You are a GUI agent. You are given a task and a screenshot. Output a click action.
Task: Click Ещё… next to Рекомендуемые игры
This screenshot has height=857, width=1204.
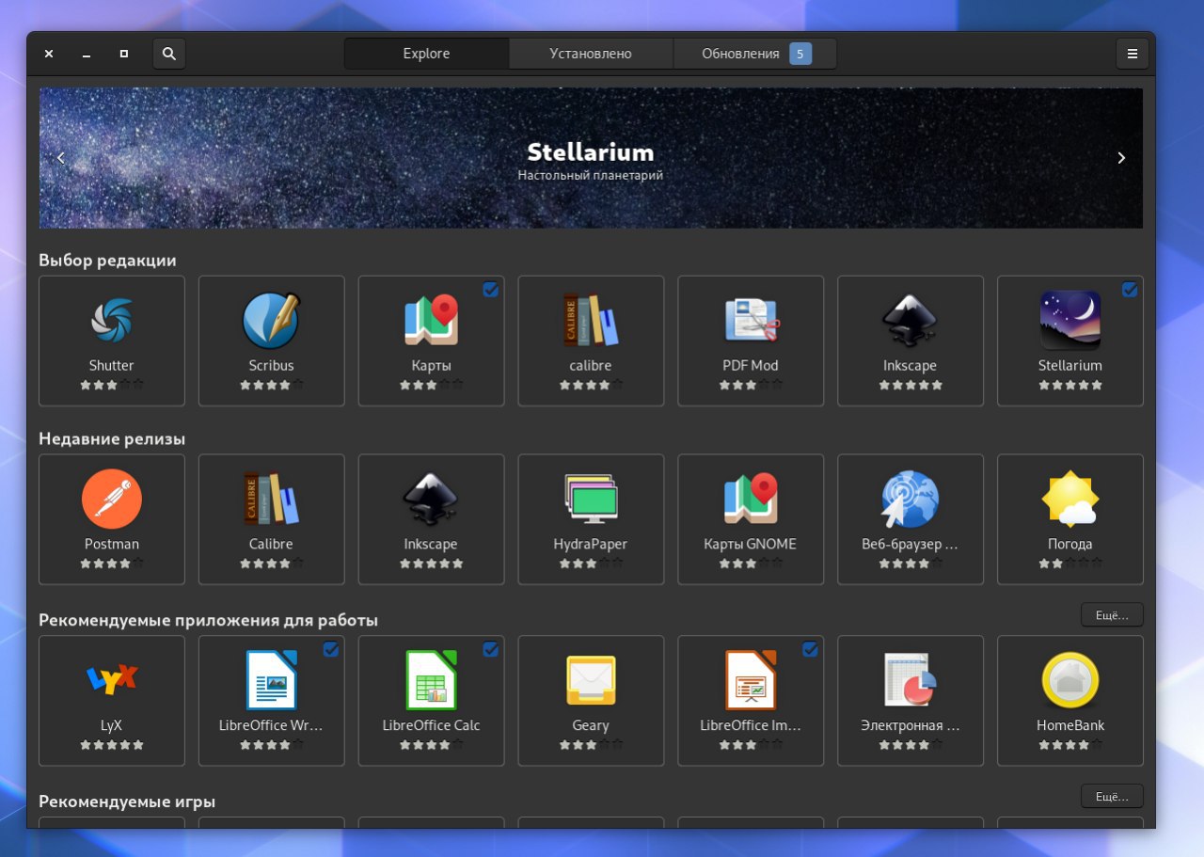[x=1112, y=796]
